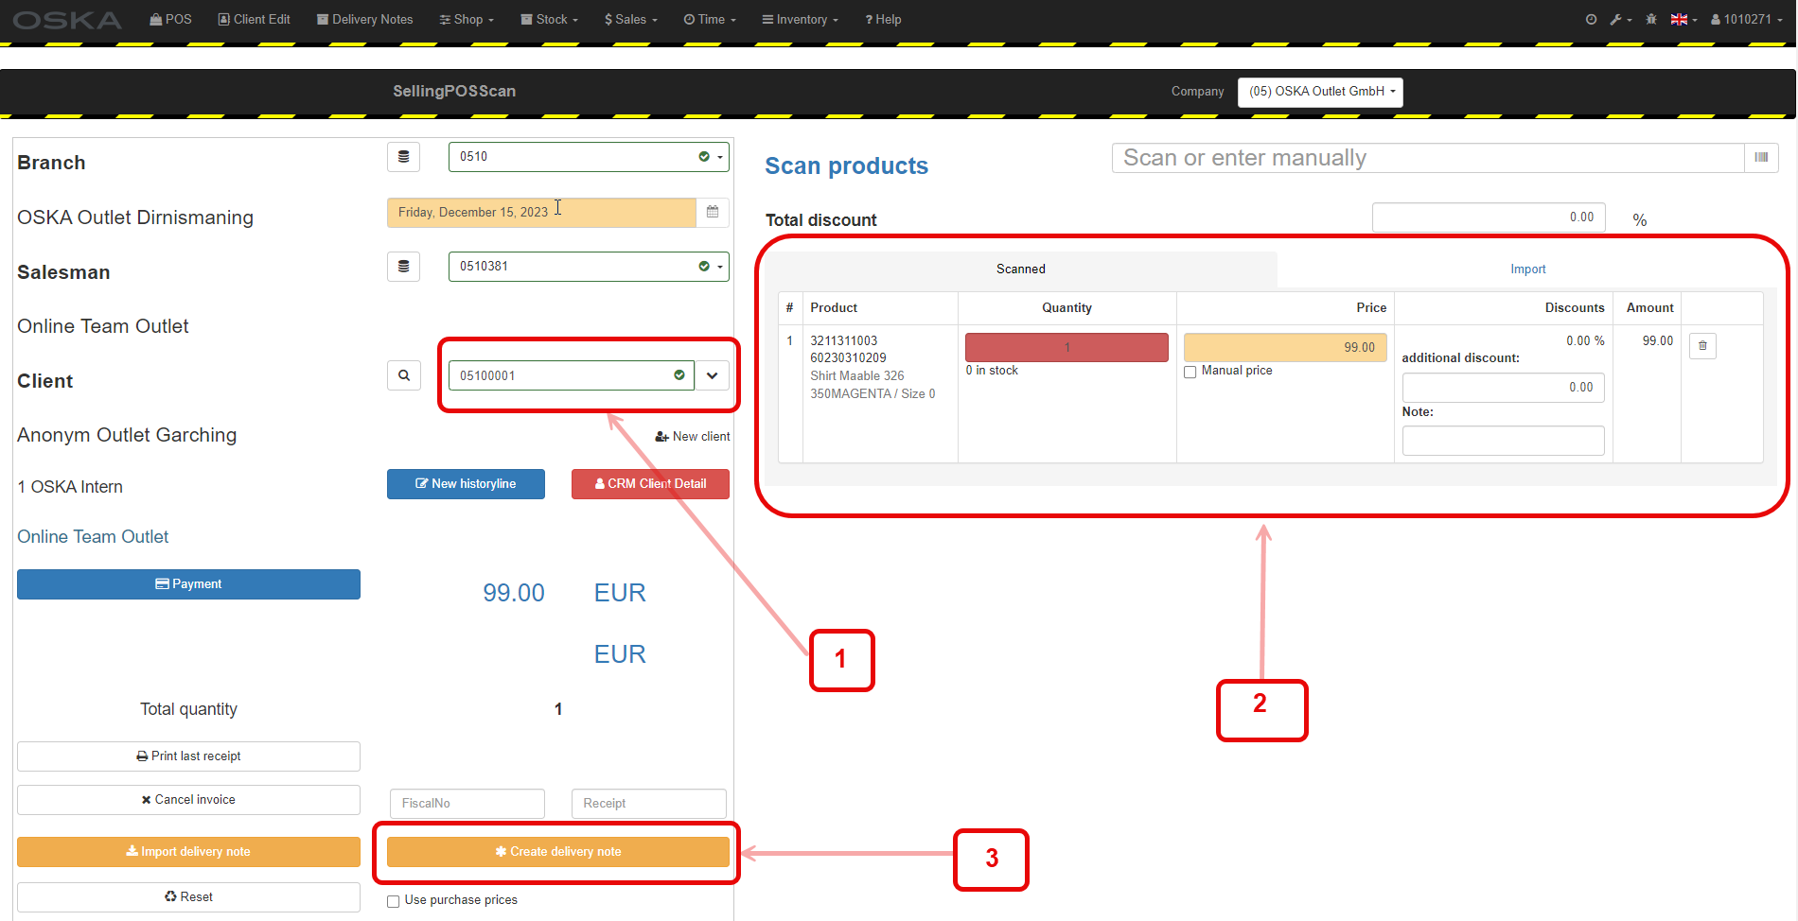Click the Amount column header

pyautogui.click(x=1649, y=308)
